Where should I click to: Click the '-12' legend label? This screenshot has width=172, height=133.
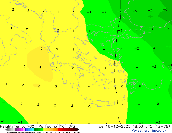click(x=37, y=132)
